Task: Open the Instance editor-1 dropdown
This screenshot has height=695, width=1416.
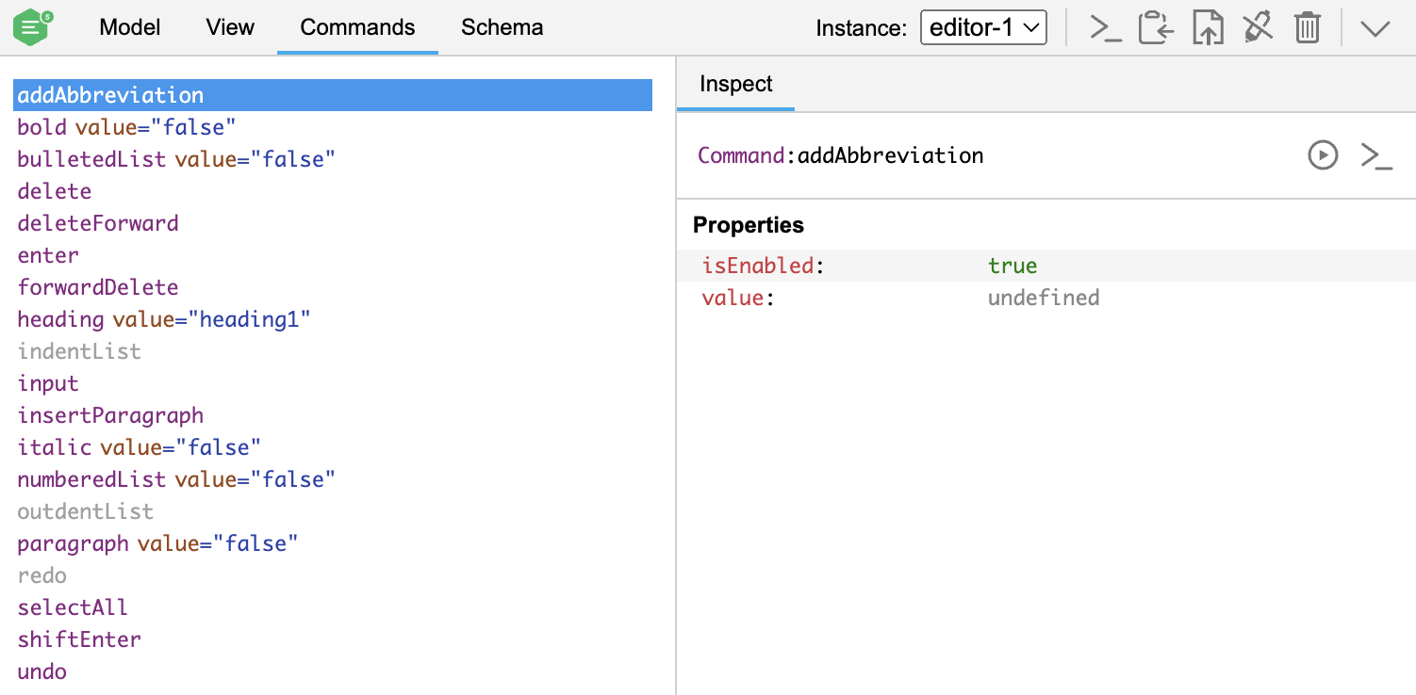Action: tap(983, 27)
